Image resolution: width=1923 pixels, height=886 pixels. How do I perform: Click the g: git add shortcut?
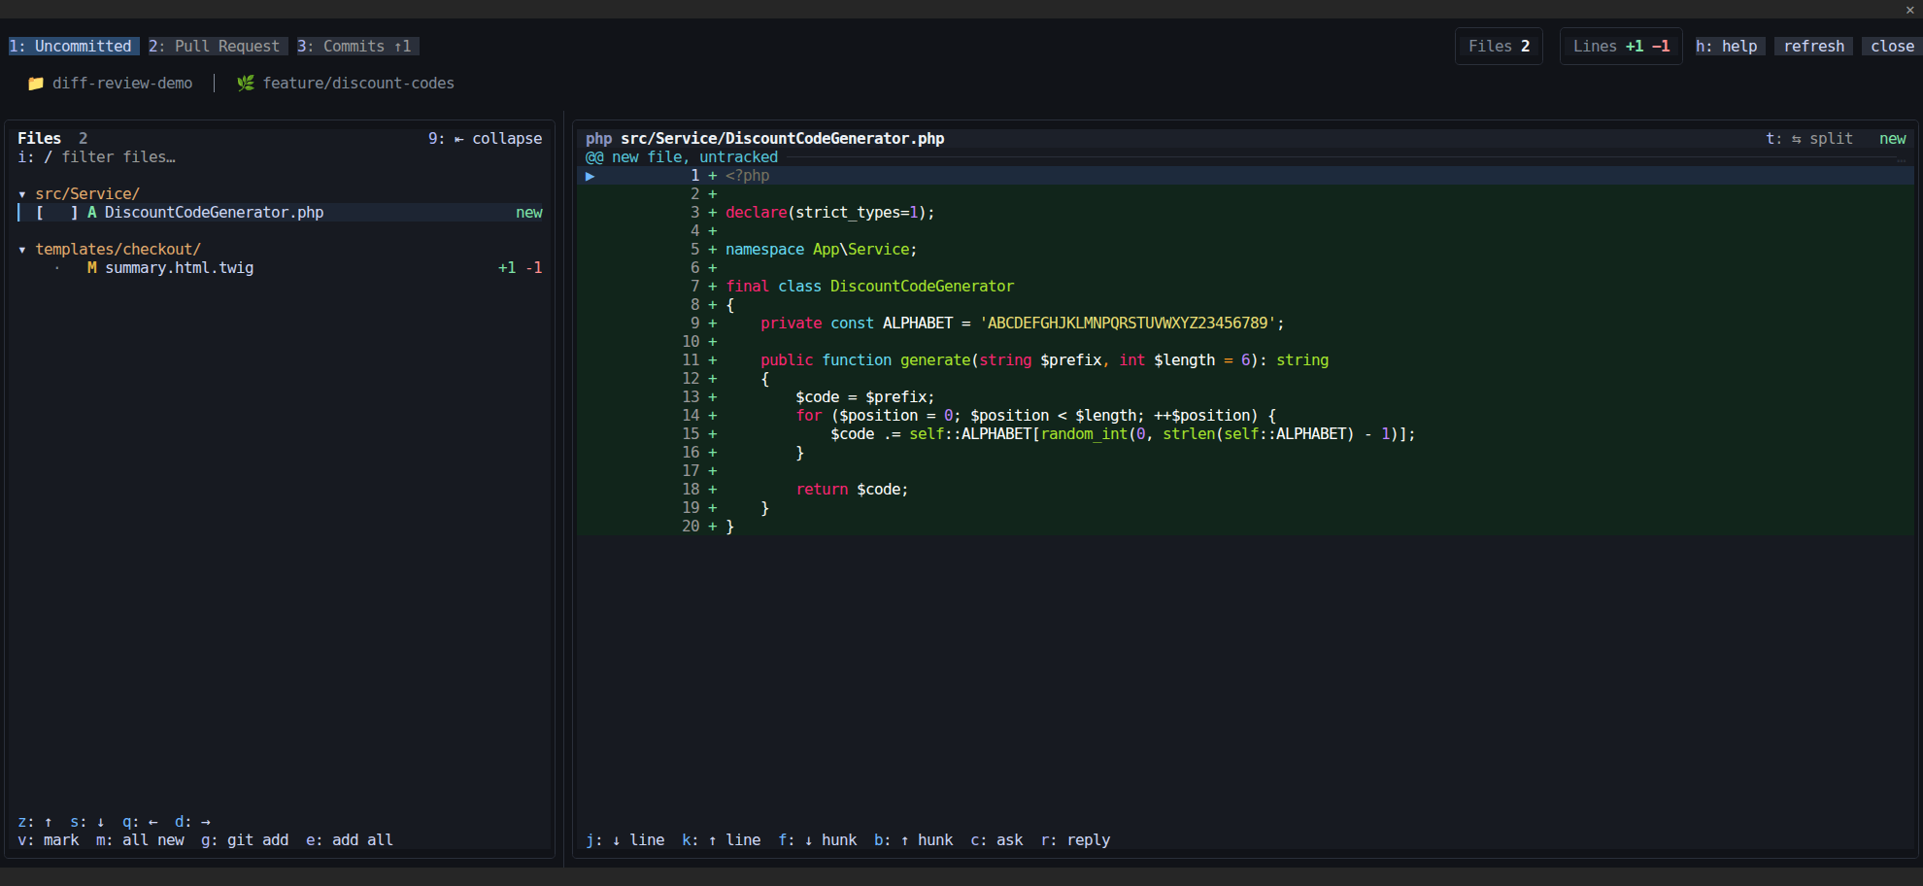click(245, 840)
